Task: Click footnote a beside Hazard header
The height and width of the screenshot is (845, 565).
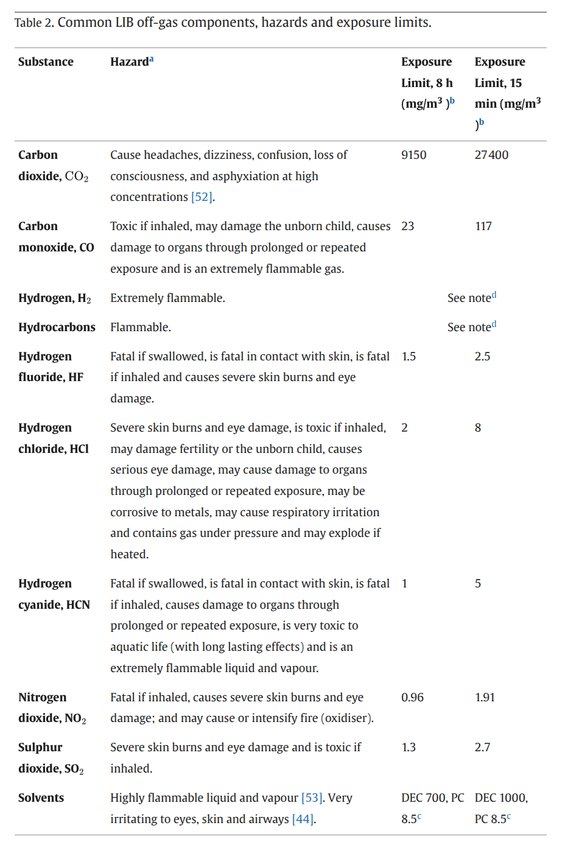Action: [x=152, y=59]
